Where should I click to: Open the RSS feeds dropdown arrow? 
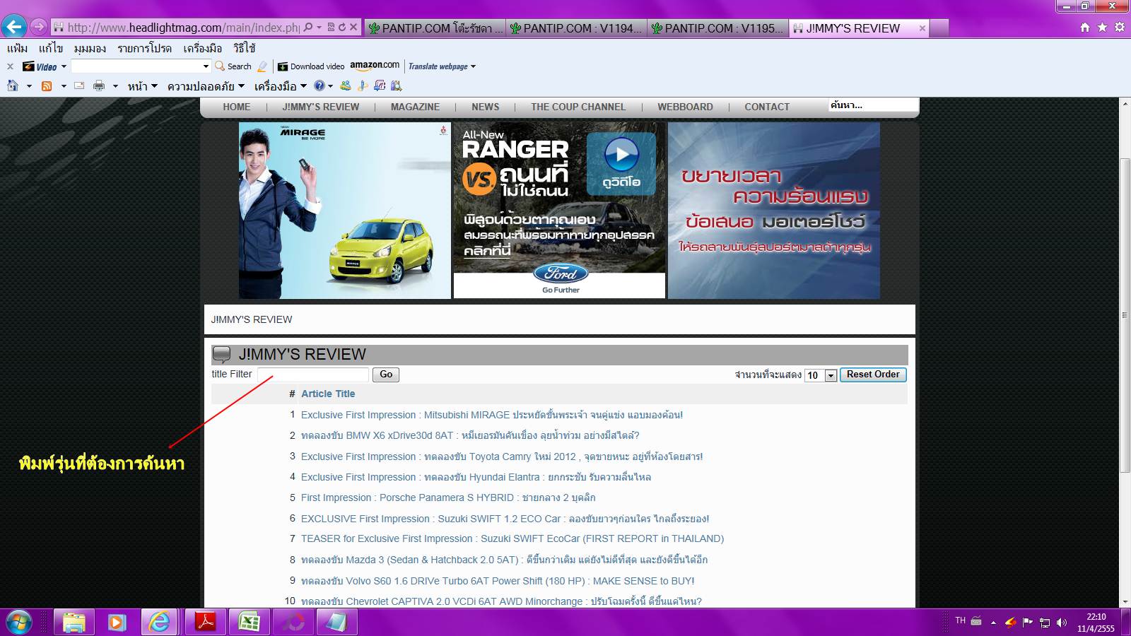click(x=64, y=86)
